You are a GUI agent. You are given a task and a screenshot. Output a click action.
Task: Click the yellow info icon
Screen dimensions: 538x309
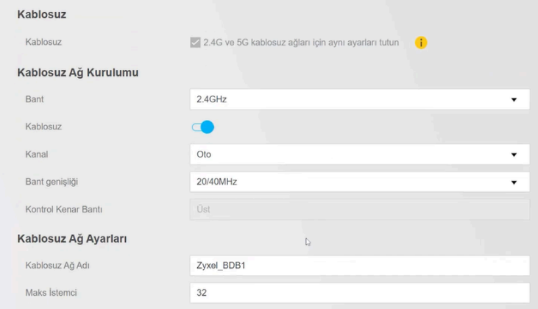[421, 43]
